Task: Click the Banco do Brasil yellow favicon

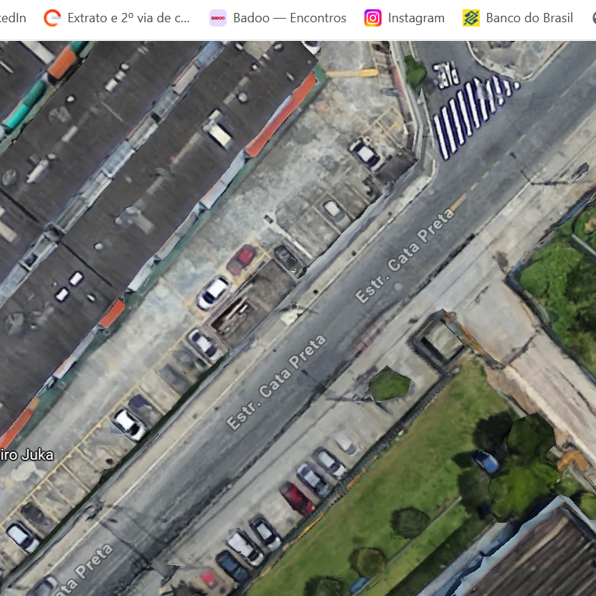Action: [471, 18]
